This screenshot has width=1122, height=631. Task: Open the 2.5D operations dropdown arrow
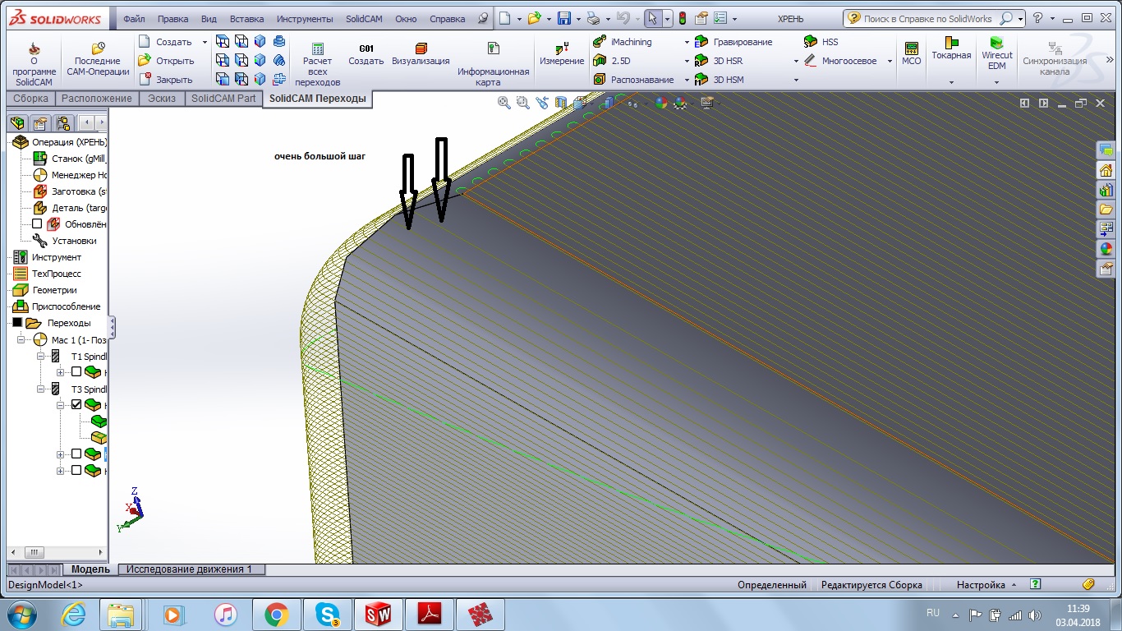coord(687,61)
